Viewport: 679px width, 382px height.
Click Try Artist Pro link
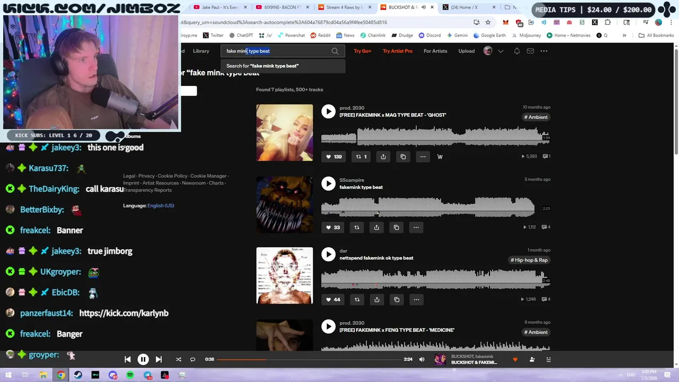click(397, 51)
